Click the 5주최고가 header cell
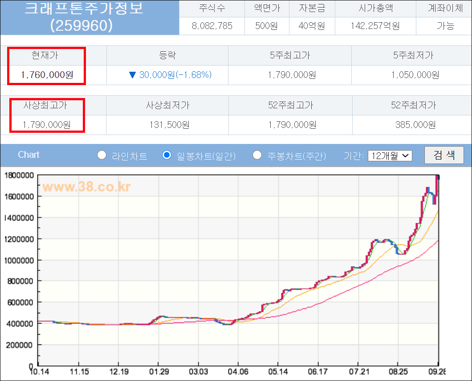The height and width of the screenshot is (381, 472). 290,55
